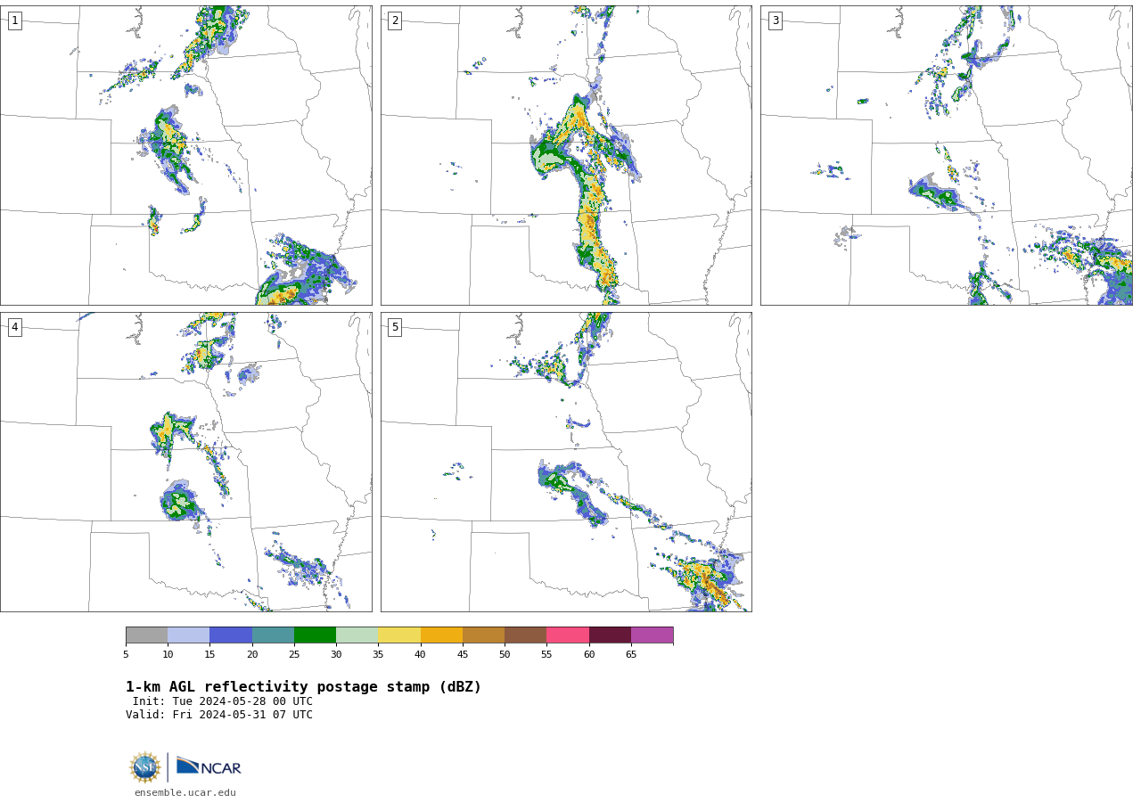Screen dimensions: 1141x803
Task: Open ensemble member 5 reflectivity map
Action: tap(566, 462)
